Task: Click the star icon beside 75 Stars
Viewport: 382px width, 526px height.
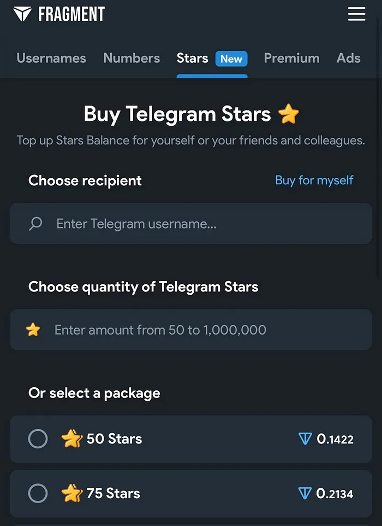Action: [72, 493]
